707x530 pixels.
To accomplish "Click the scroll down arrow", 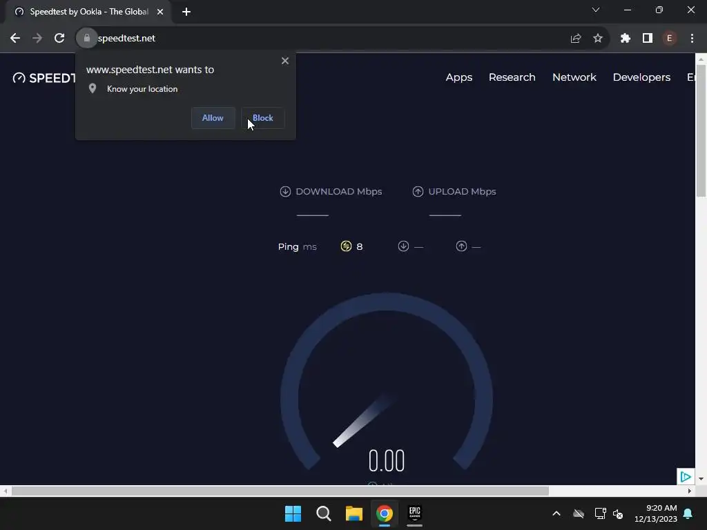I will pyautogui.click(x=701, y=479).
